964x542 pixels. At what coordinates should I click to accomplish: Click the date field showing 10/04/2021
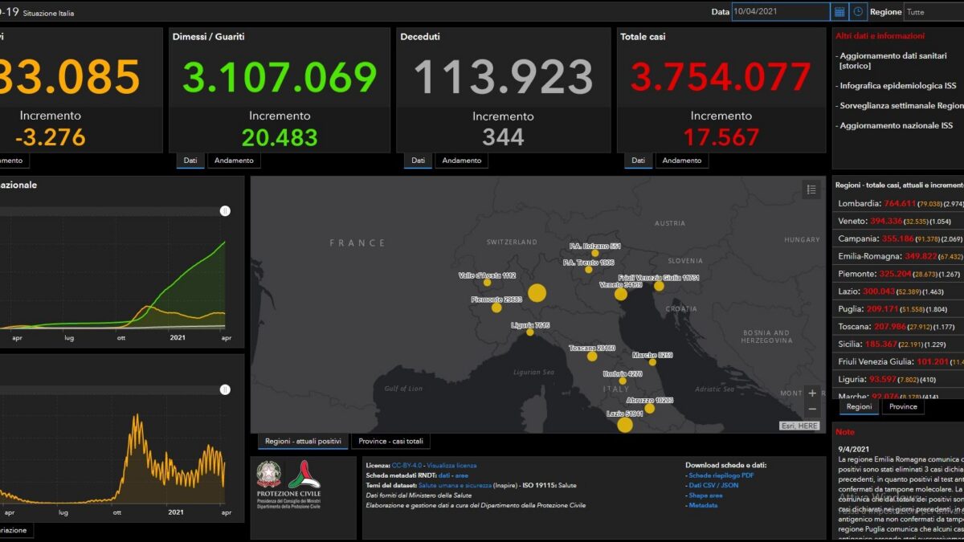(x=780, y=12)
